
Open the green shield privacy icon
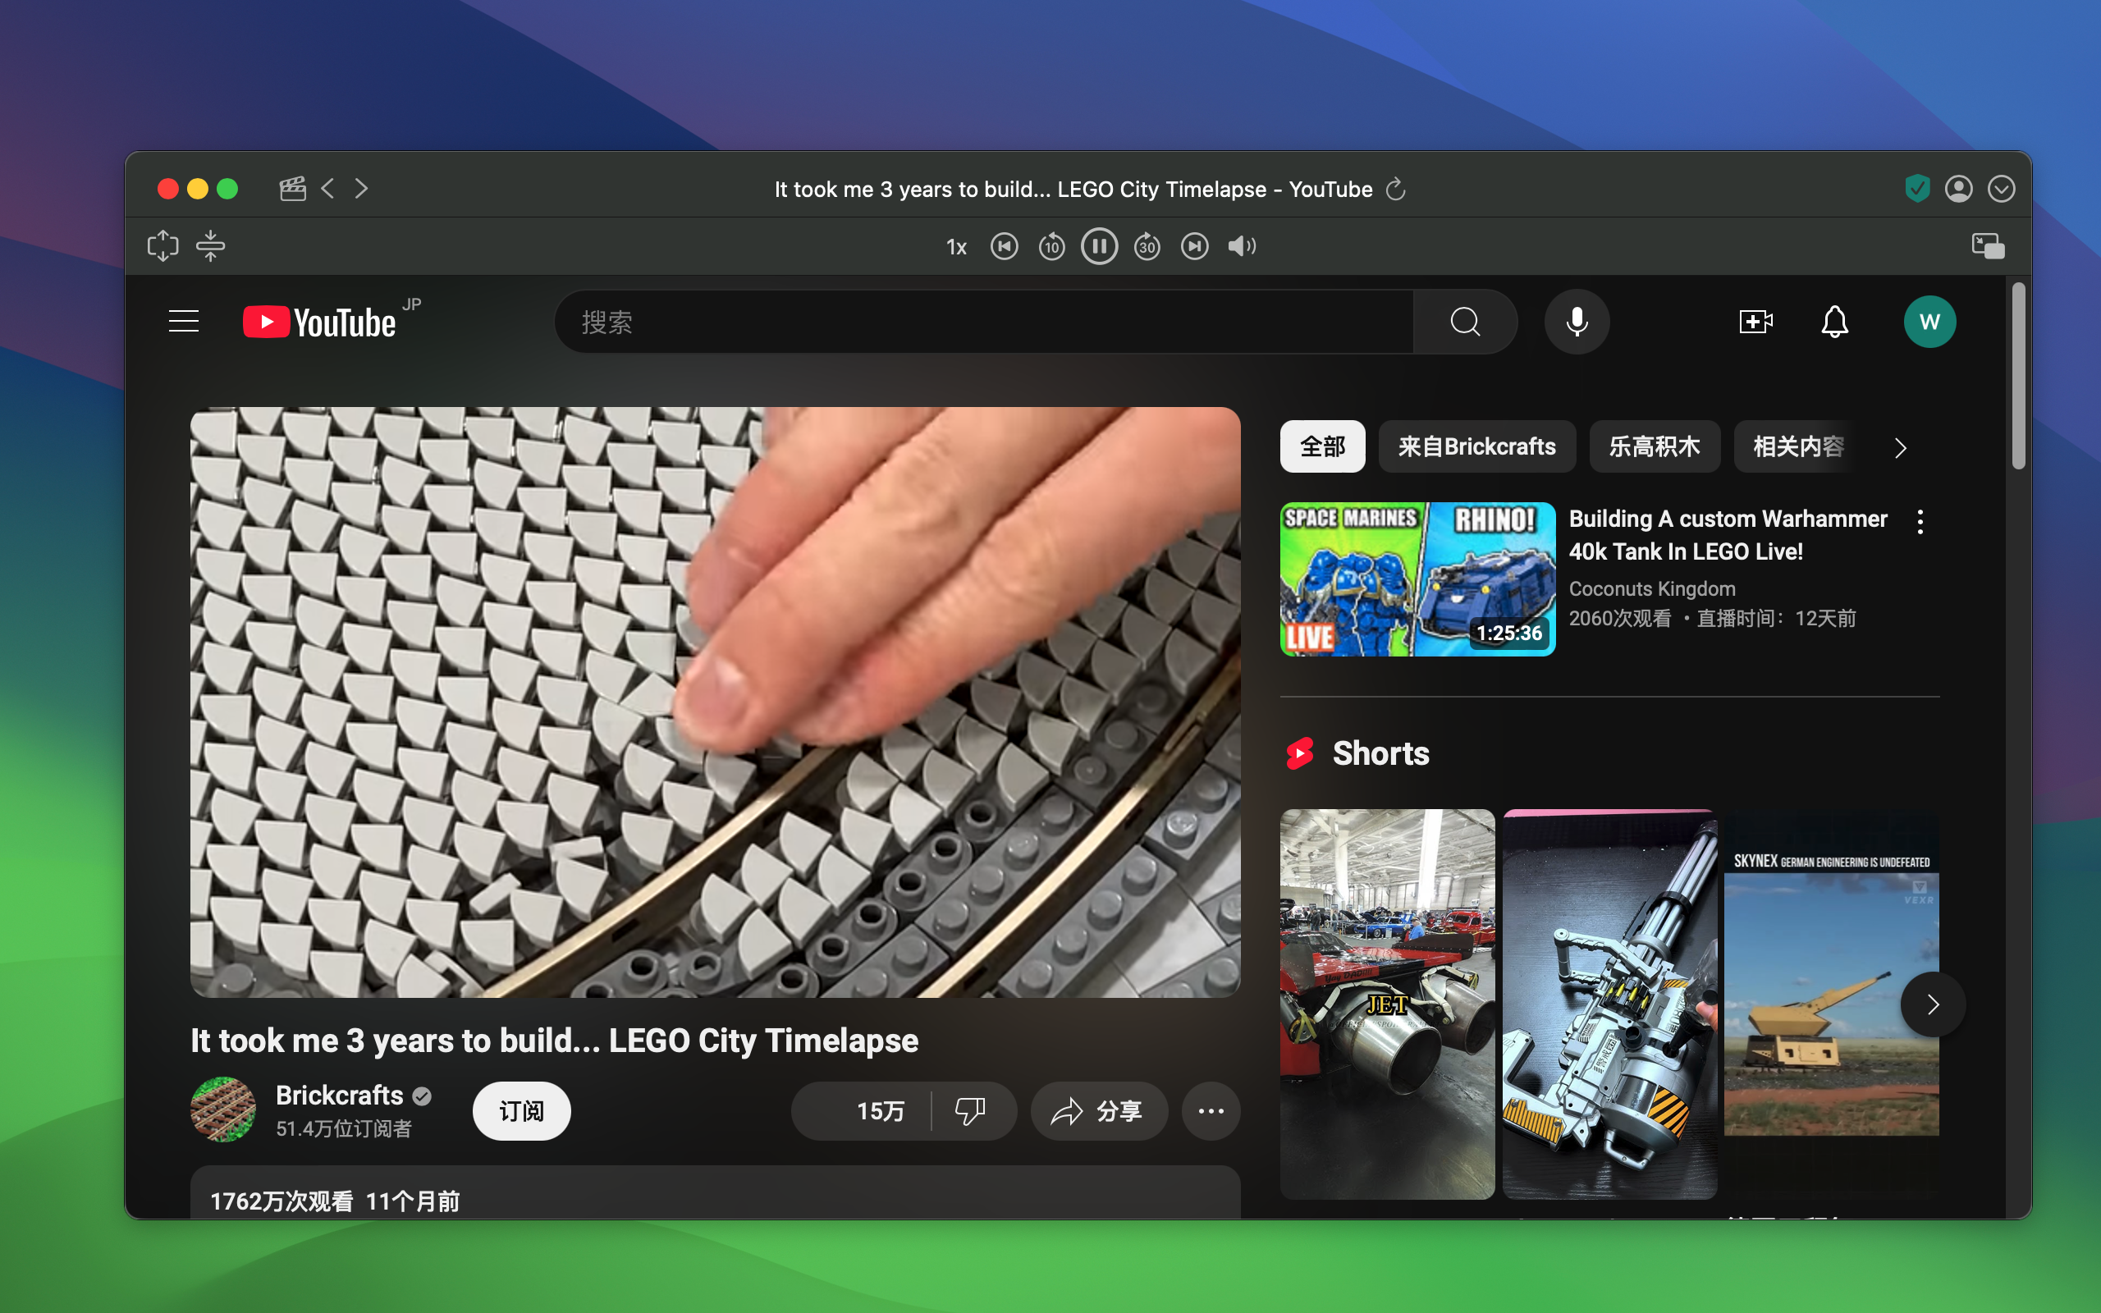[x=1917, y=189]
